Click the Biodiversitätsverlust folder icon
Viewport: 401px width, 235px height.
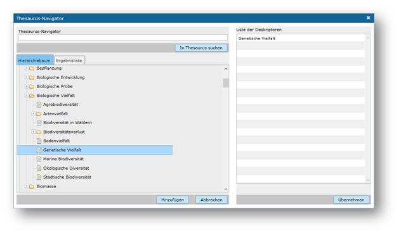pos(38,132)
